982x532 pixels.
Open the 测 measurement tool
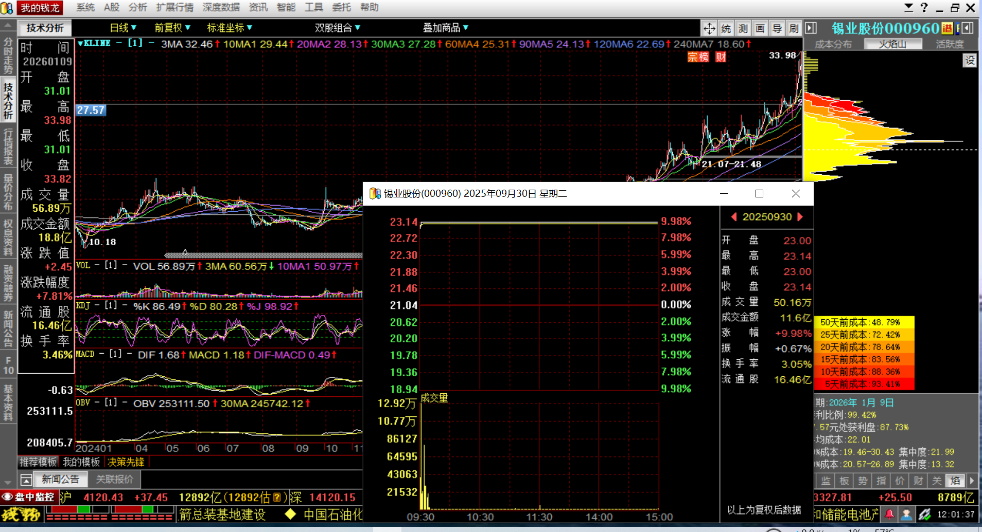[x=743, y=28]
